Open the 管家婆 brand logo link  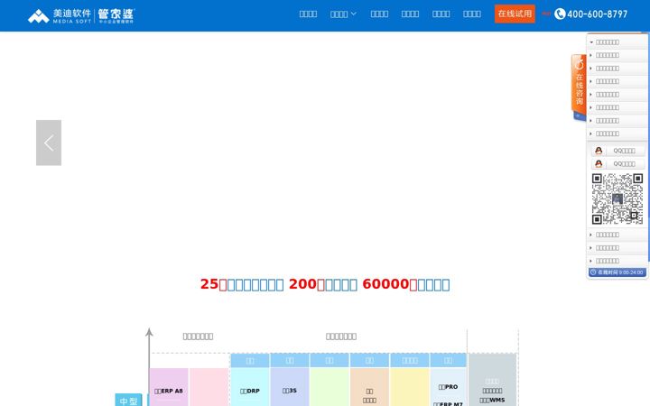[x=116, y=16]
